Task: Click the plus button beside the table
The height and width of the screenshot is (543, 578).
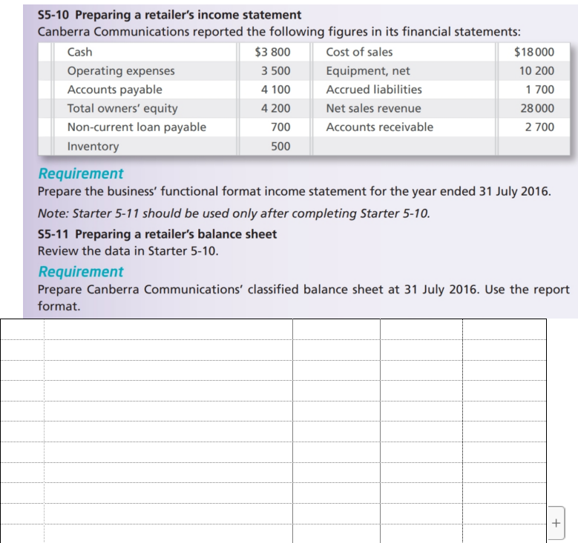Action: [x=556, y=523]
